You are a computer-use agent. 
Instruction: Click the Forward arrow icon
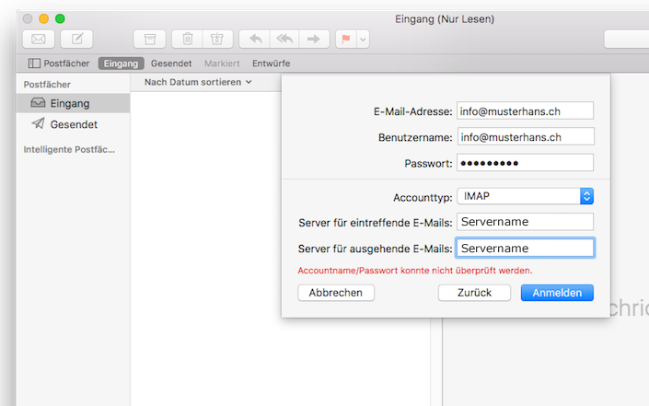[314, 39]
